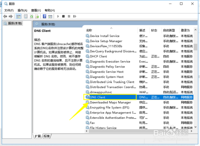The image size is (200, 146).
Task: Select the Diagnostic Policy Service row
Action: (x=139, y=67)
